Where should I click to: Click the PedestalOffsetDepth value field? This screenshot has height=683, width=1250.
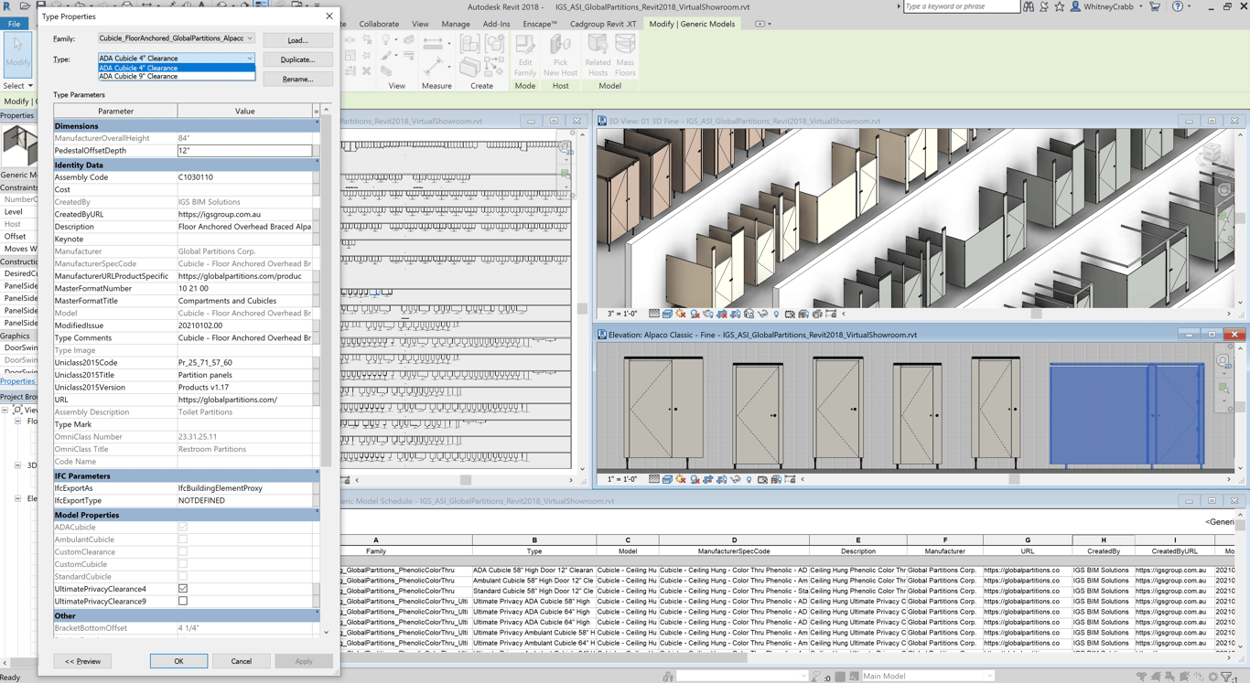[244, 151]
